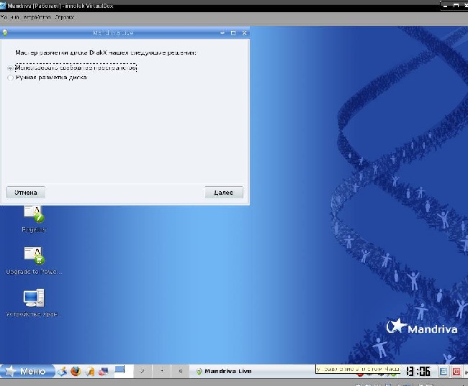Open the Устройства menu in VirtualBox
The width and height of the screenshot is (468, 386).
tap(37, 17)
